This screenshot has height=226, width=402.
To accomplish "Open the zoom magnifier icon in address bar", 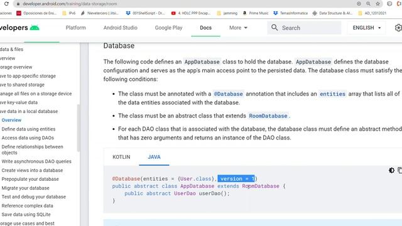I will click(368, 4).
